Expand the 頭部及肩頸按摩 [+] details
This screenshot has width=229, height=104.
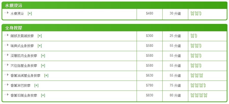40,36
